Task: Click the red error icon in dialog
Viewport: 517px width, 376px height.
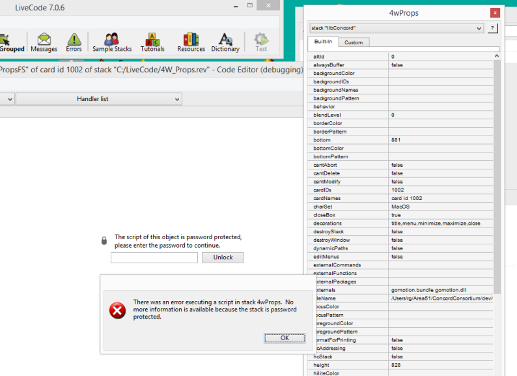Action: point(118,311)
